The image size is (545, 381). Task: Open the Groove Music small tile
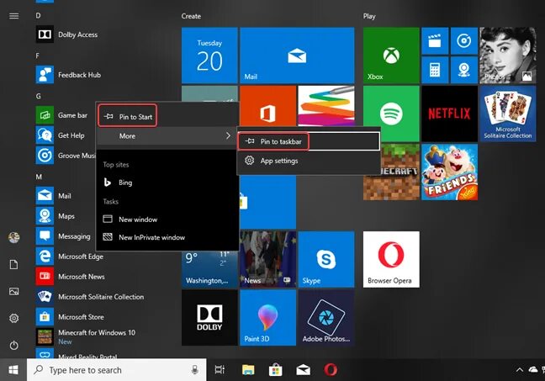point(464,41)
